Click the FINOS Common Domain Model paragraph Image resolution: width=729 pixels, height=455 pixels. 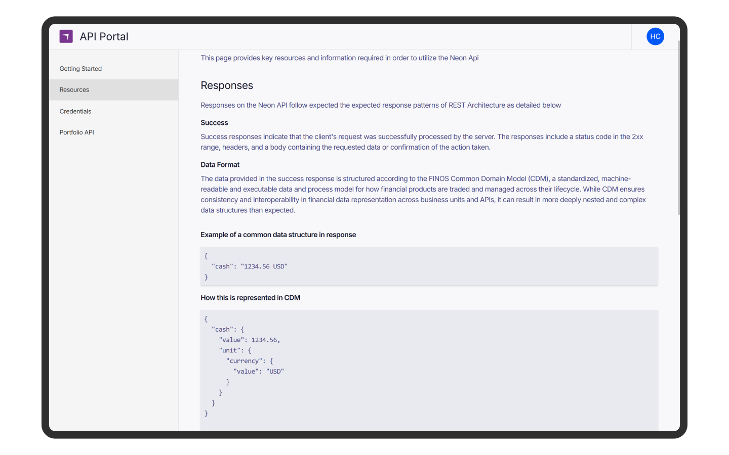[423, 195]
